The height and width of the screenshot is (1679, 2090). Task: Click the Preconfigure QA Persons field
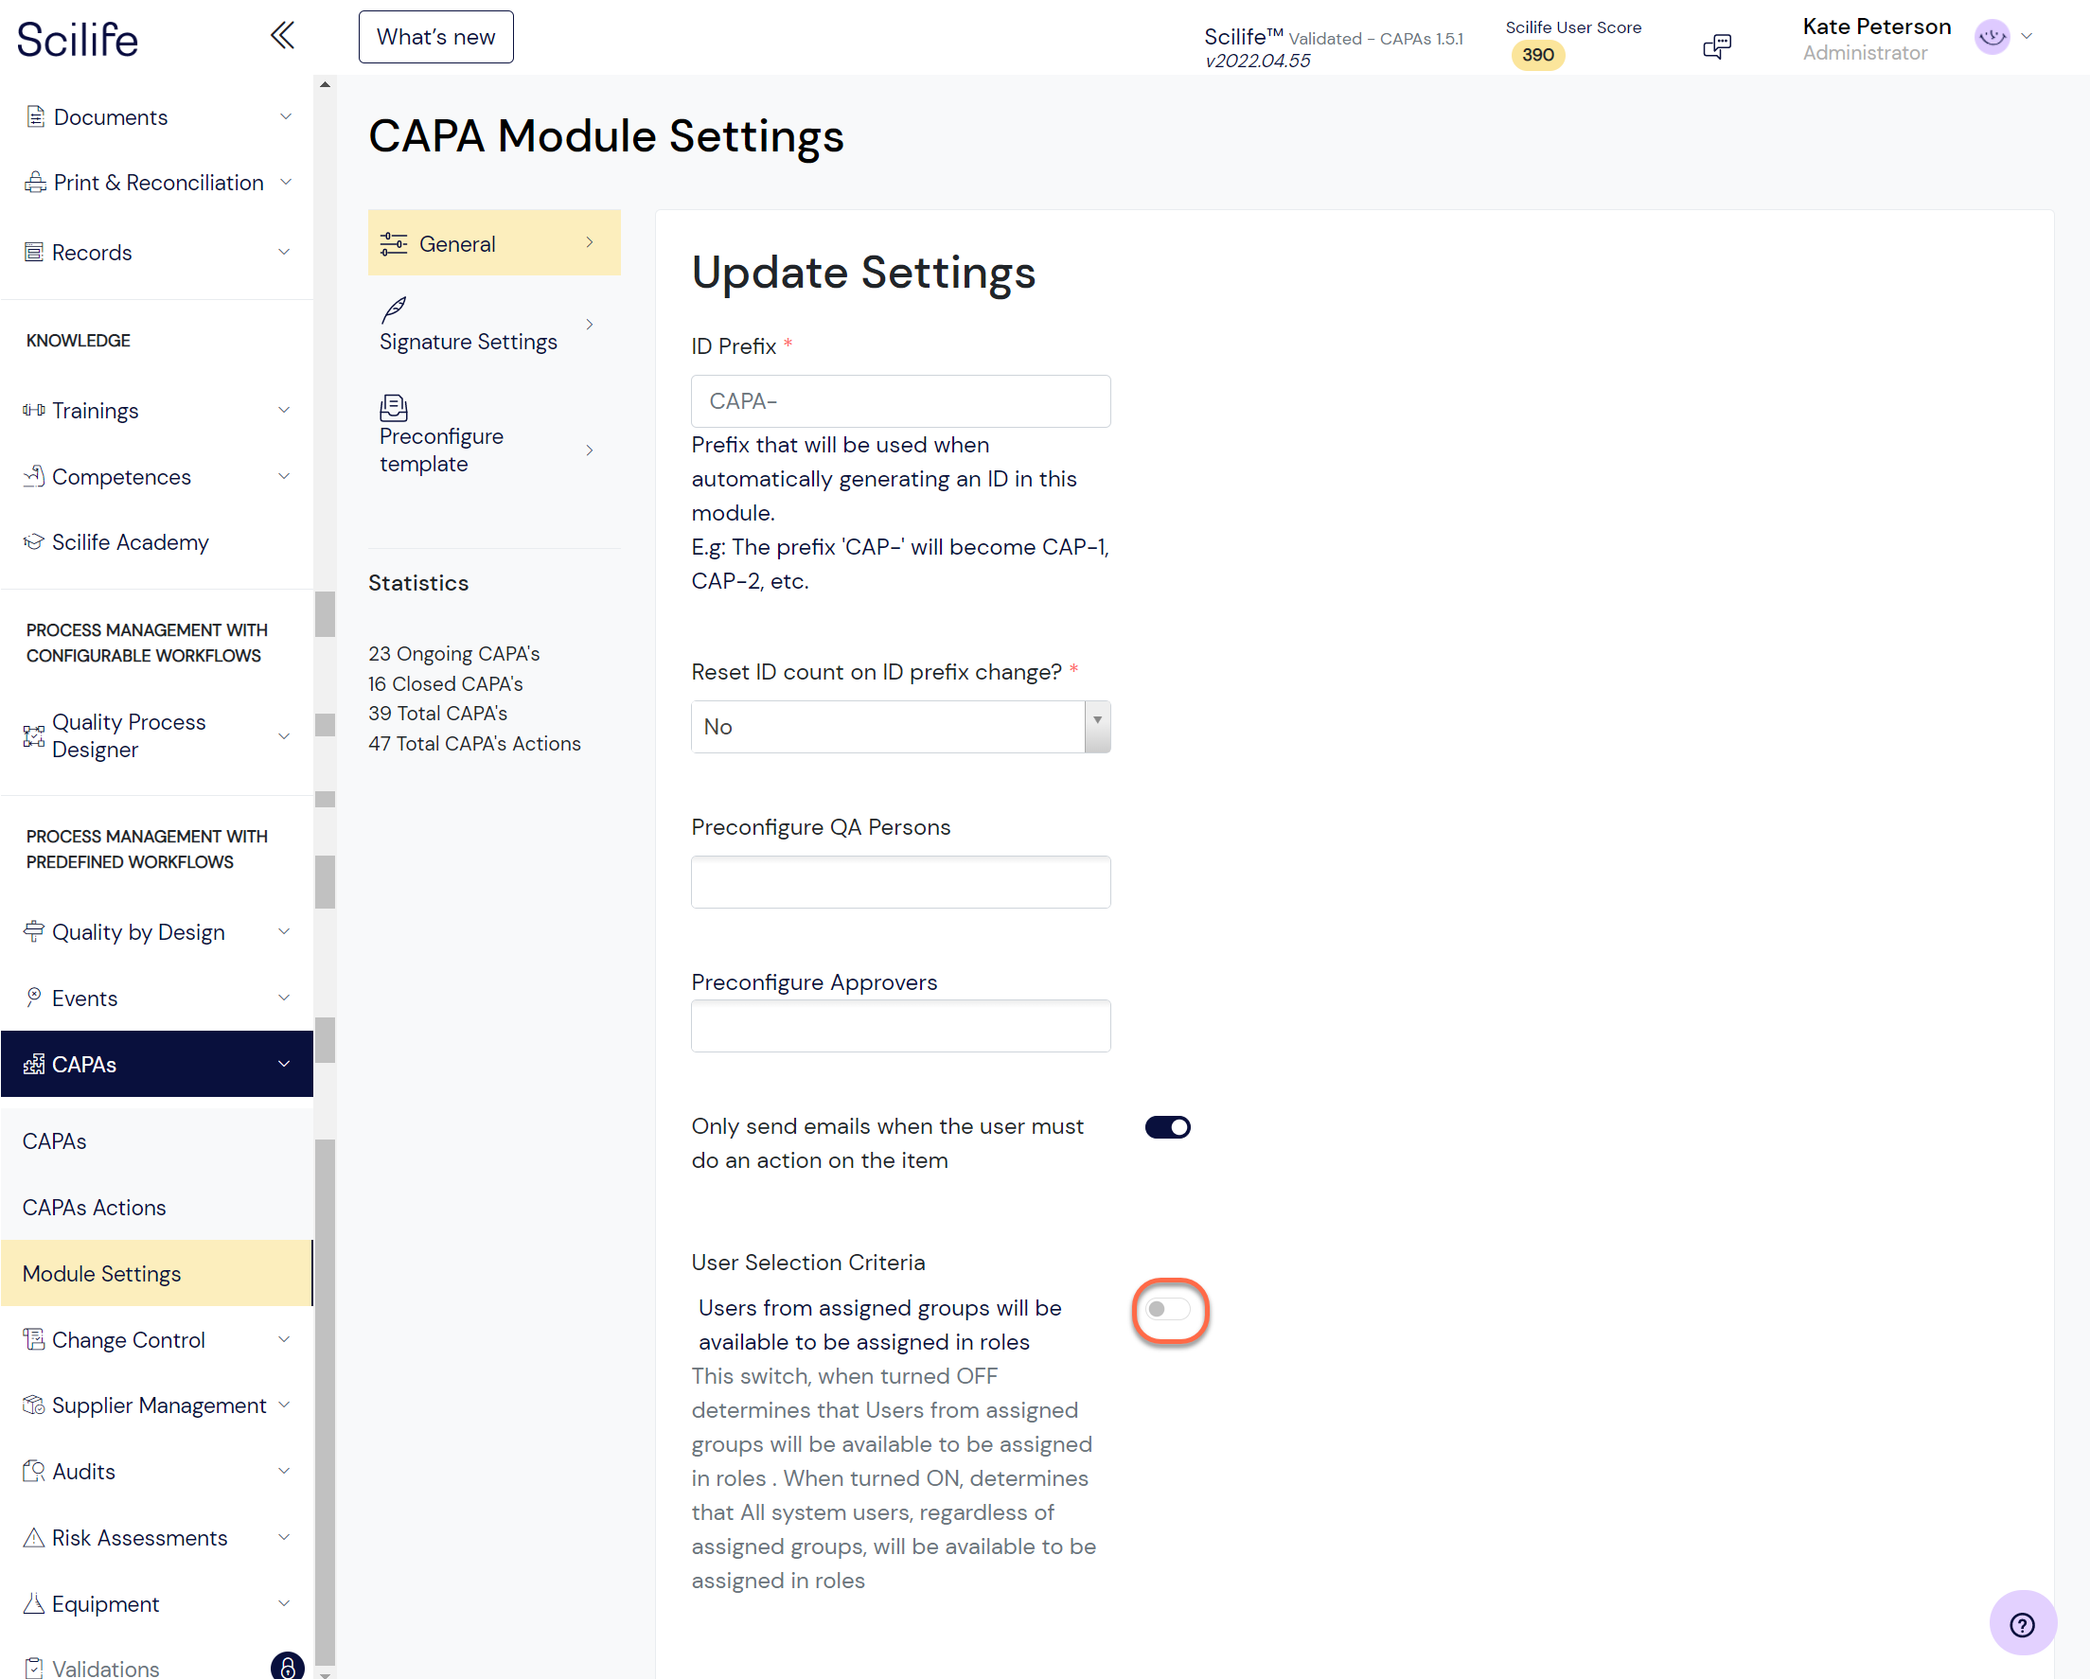900,882
